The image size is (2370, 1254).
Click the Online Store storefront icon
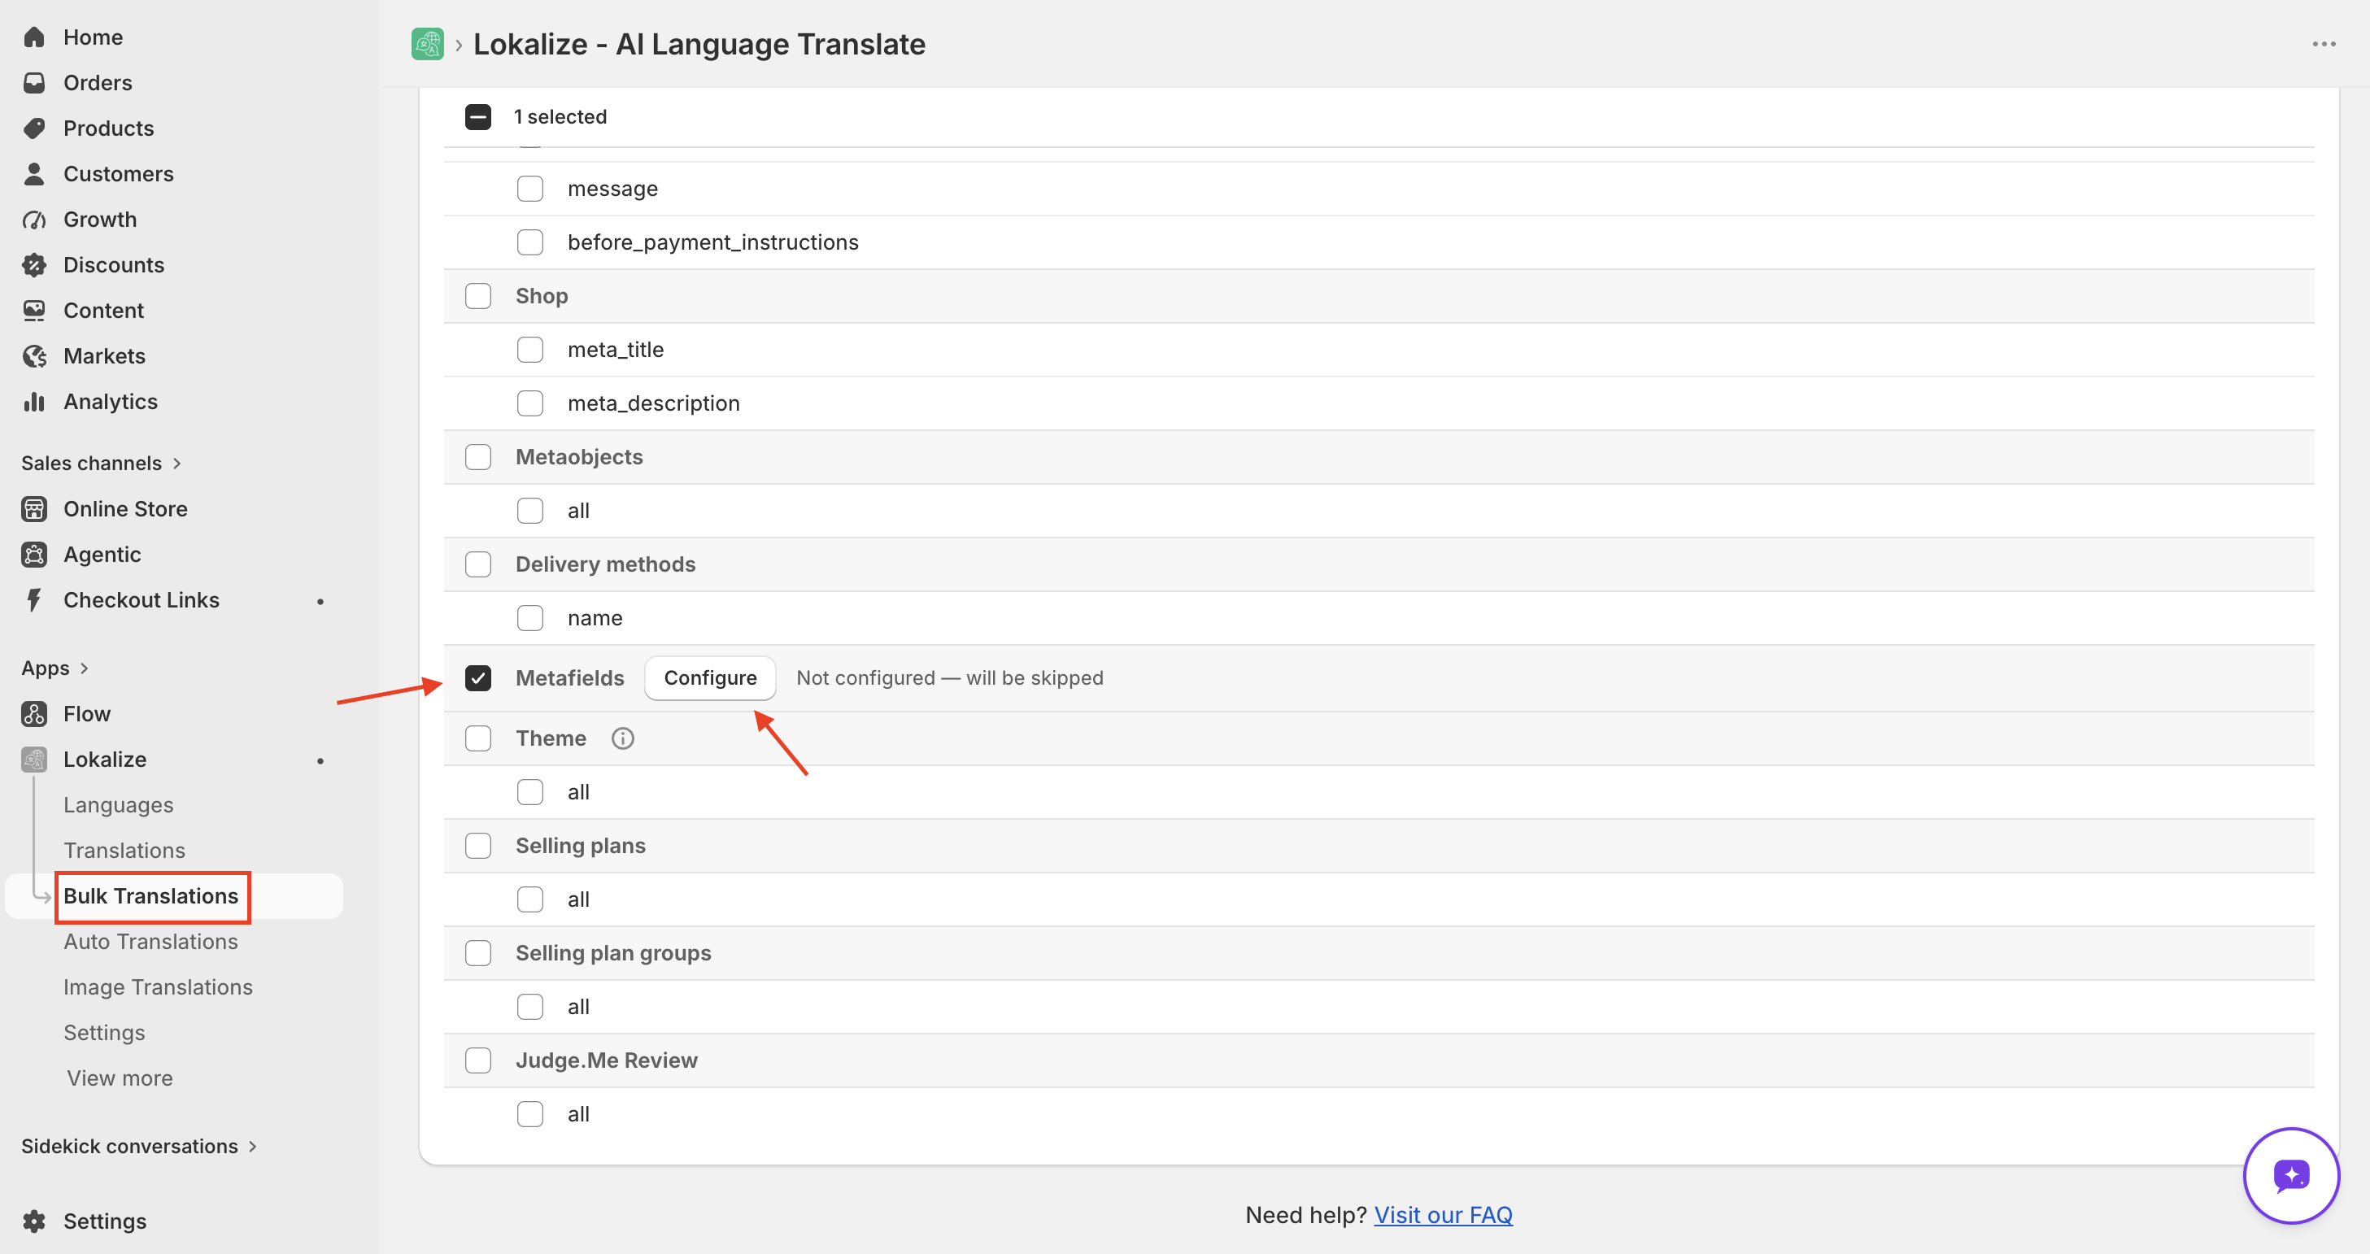pos(34,509)
